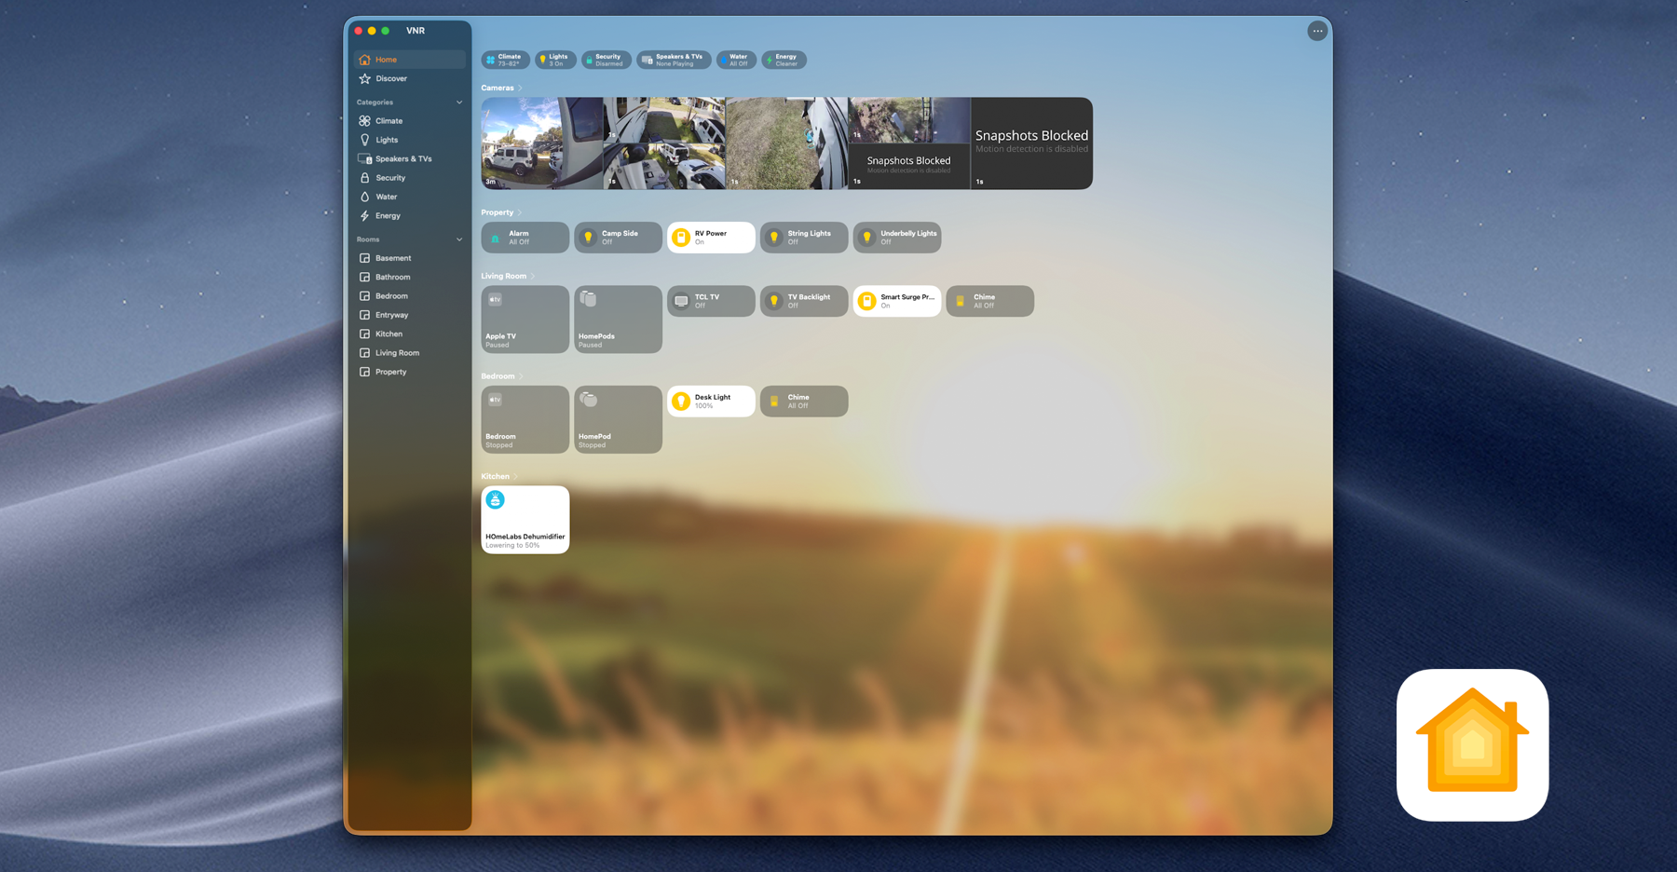Image resolution: width=1677 pixels, height=872 pixels.
Task: Open the Alarm All Off tile
Action: tap(525, 238)
